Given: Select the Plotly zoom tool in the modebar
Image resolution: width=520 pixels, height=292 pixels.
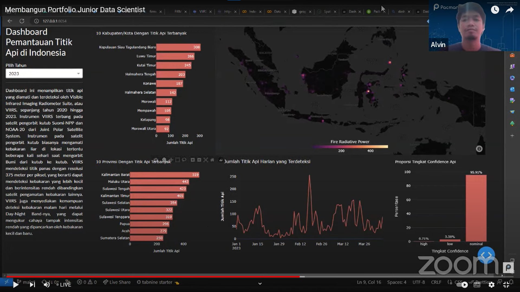Looking at the screenshot, I should [x=164, y=160].
